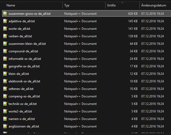The width and height of the screenshot is (171, 135).
Task: Click icon of informatik-xx-de_all.txt
Action: (x=5, y=59)
